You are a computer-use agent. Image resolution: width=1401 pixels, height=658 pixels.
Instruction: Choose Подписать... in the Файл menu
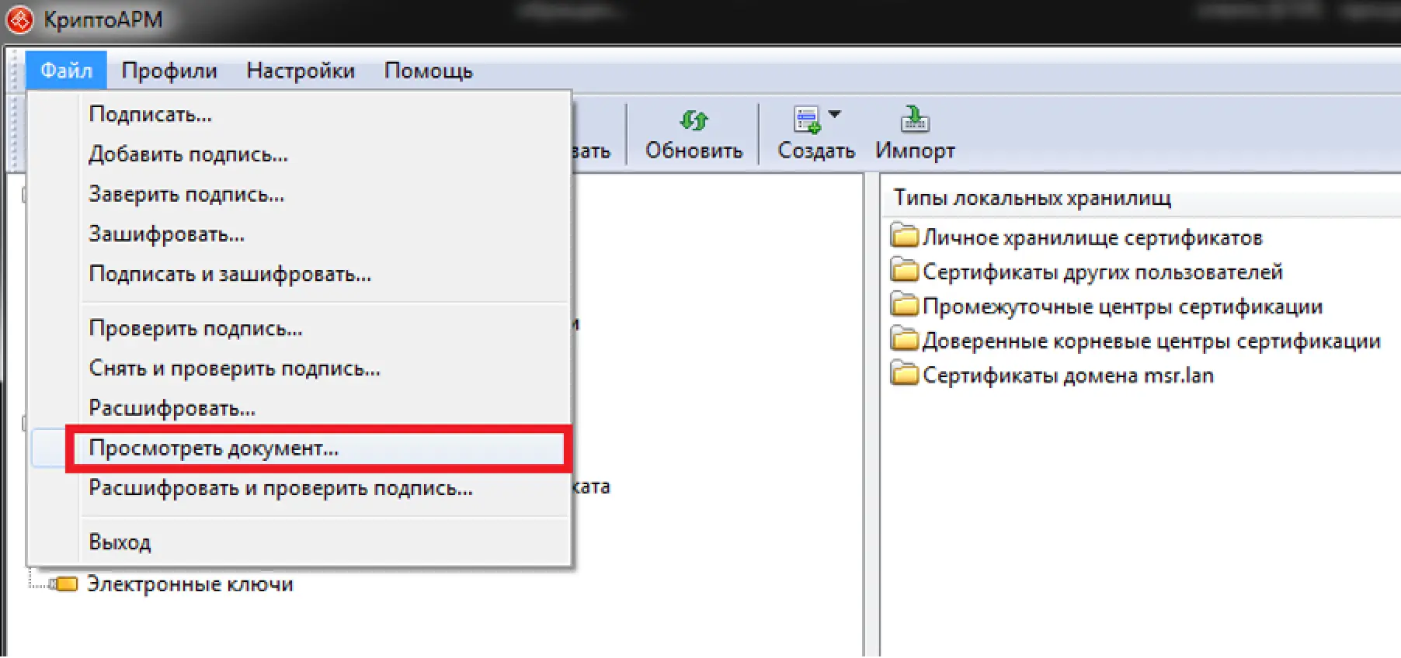(x=150, y=114)
